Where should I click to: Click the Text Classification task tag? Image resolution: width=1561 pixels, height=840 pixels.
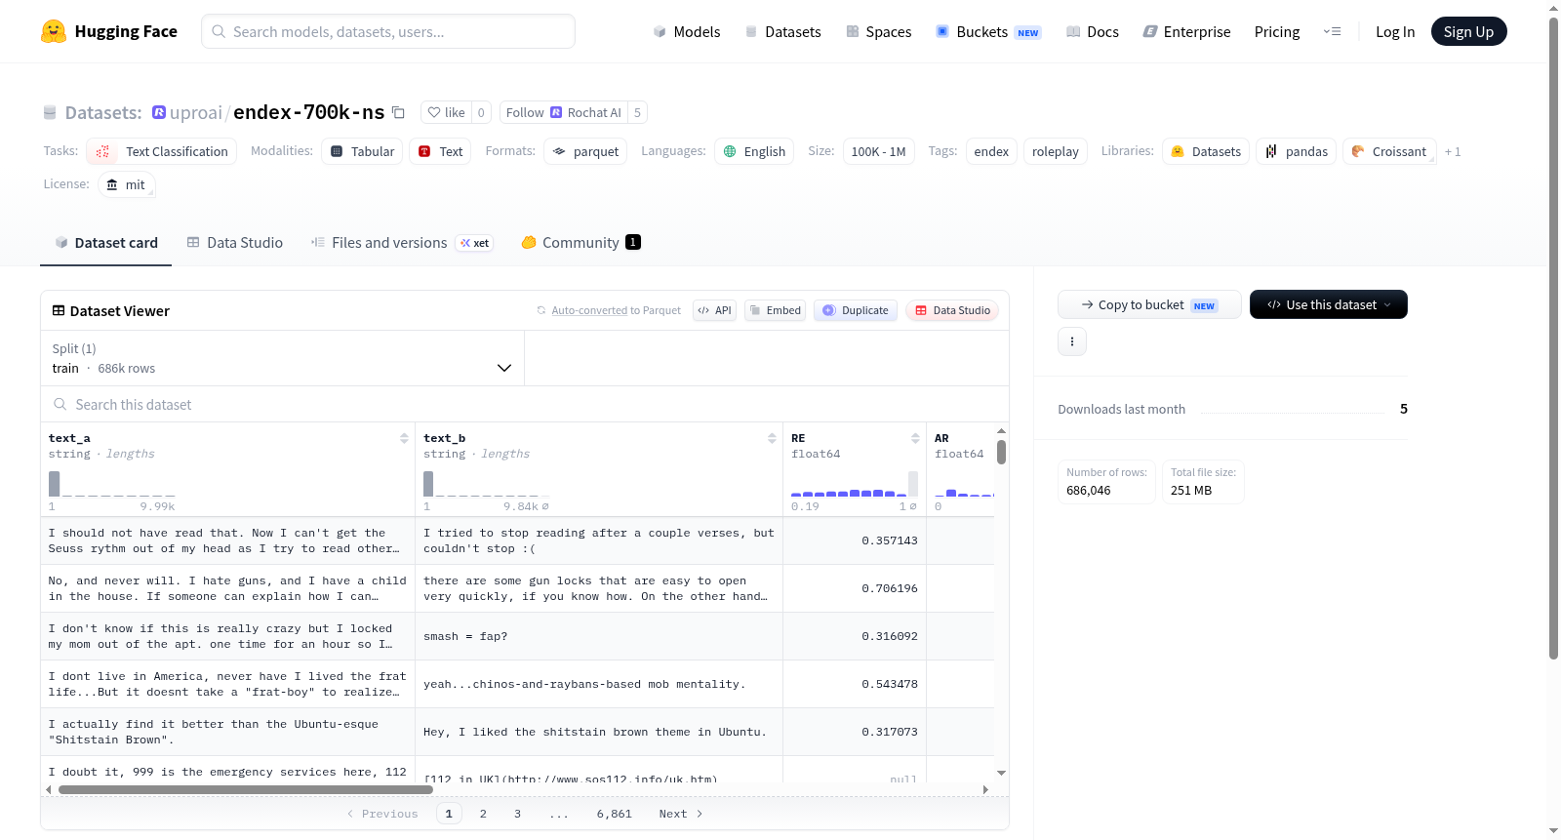coord(162,151)
